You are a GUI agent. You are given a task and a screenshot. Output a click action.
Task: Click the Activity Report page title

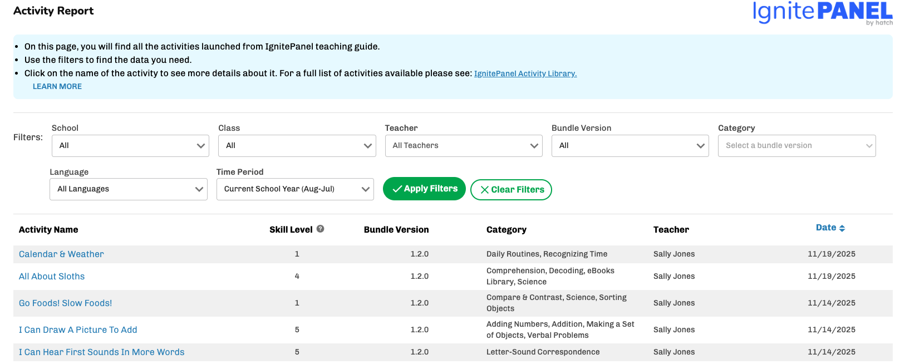53,11
